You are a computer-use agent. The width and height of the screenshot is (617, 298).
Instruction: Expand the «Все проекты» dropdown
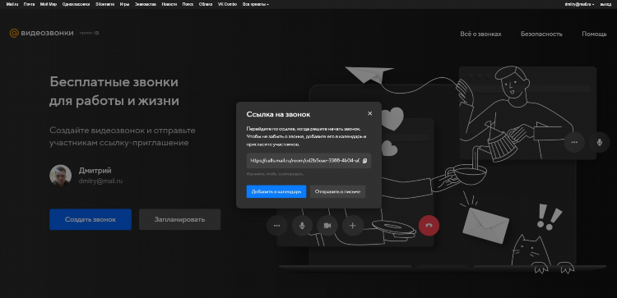click(256, 4)
